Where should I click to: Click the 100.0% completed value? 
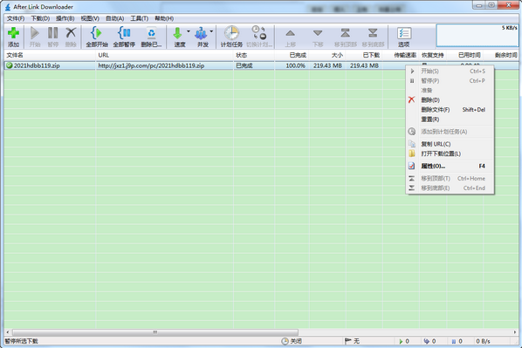tap(296, 65)
